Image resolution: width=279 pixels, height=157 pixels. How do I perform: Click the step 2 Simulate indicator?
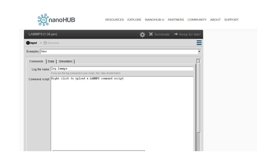click(51, 43)
